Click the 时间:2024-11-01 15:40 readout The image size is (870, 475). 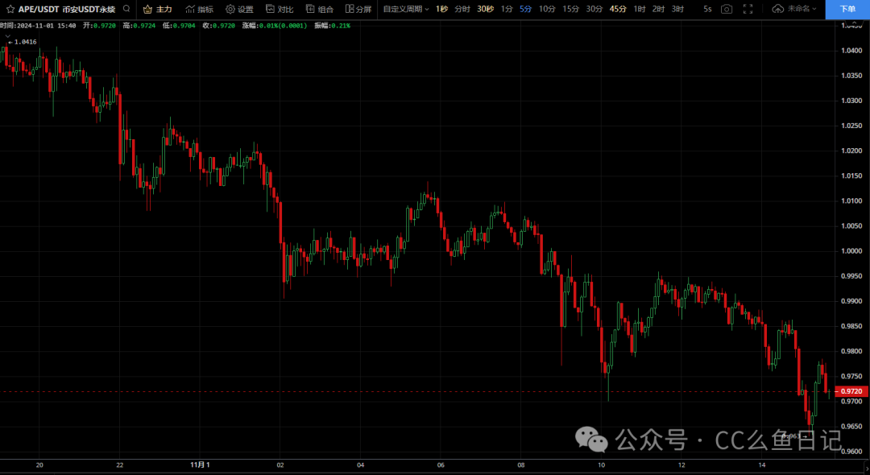[x=38, y=26]
